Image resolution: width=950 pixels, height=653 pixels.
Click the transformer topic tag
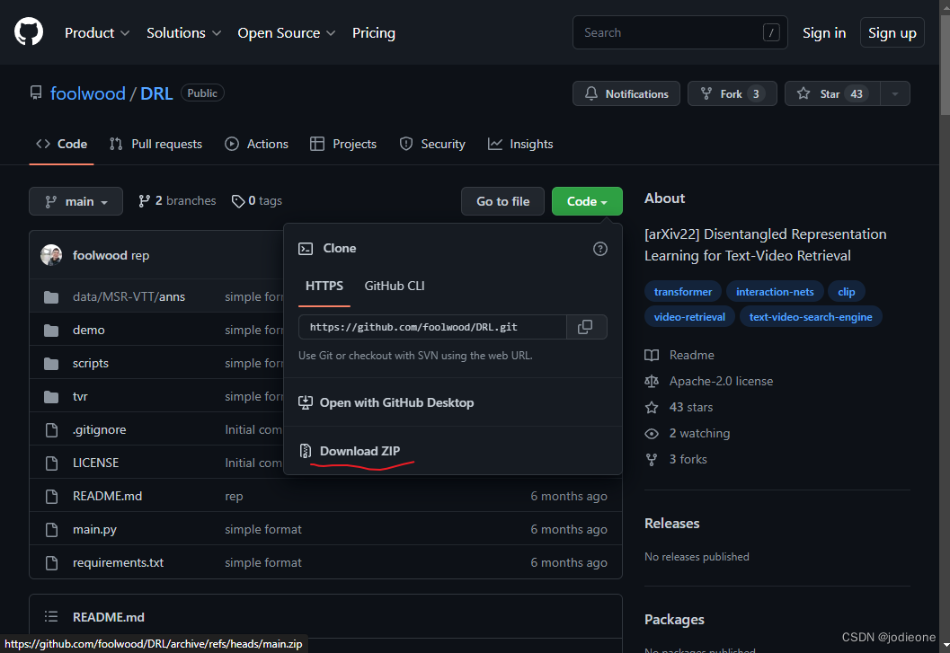pyautogui.click(x=683, y=291)
